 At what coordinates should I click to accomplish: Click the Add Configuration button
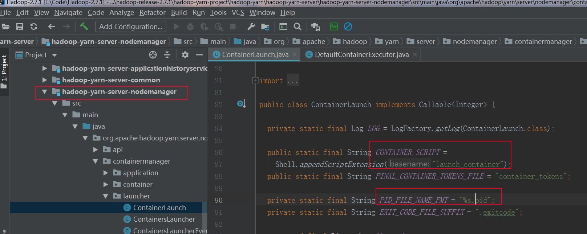[131, 26]
